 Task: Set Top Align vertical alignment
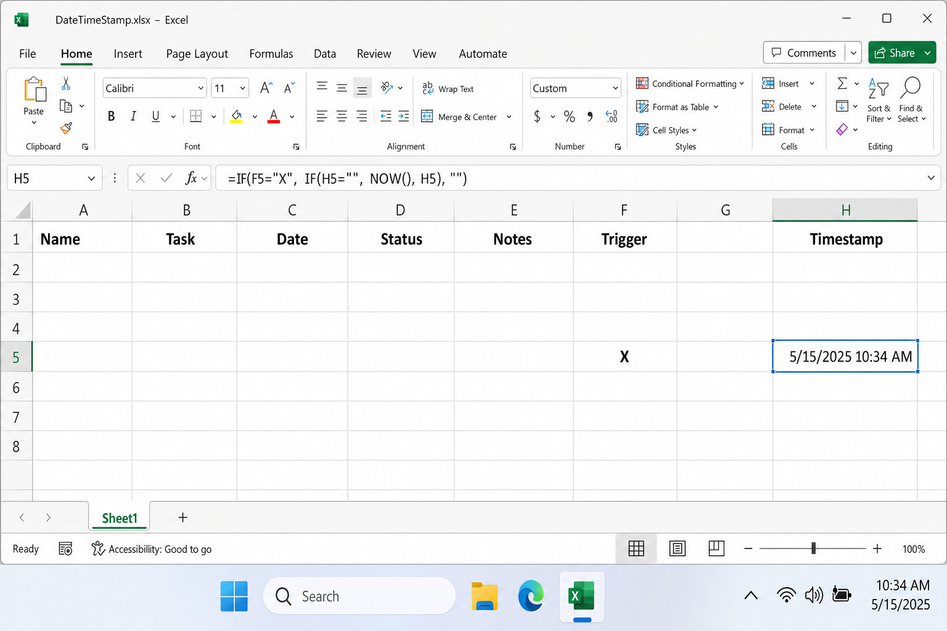[x=322, y=88]
